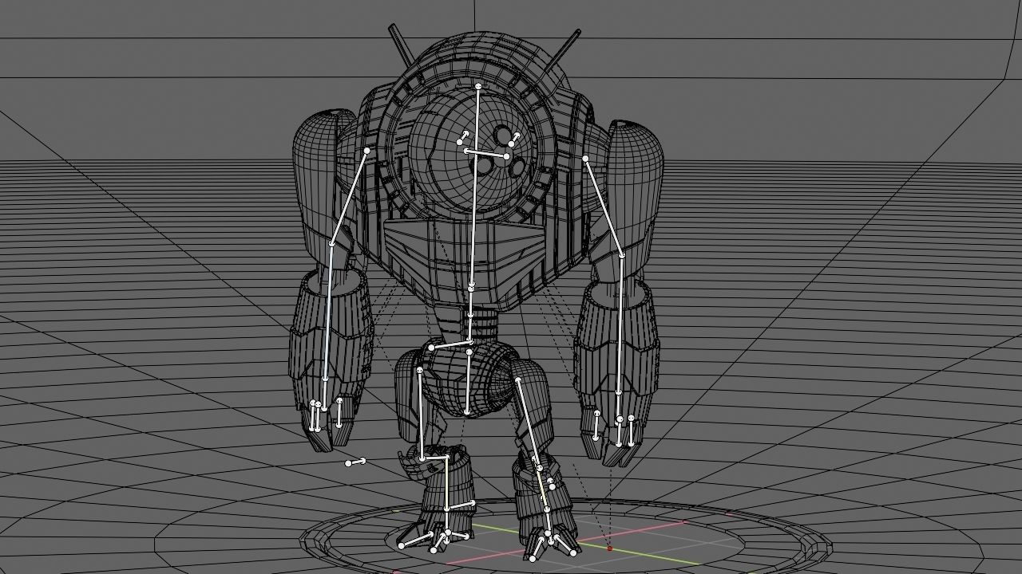Select the forearm bone on the screen-right arm

pos(620,324)
